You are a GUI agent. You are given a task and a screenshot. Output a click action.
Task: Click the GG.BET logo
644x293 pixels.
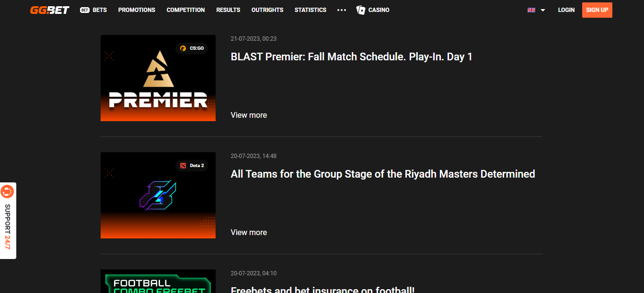(x=50, y=10)
